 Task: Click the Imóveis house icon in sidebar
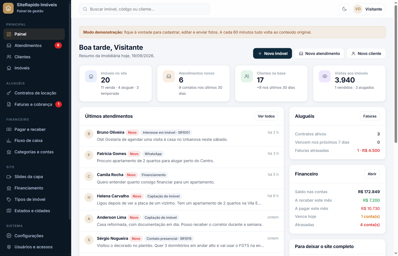click(x=9, y=68)
